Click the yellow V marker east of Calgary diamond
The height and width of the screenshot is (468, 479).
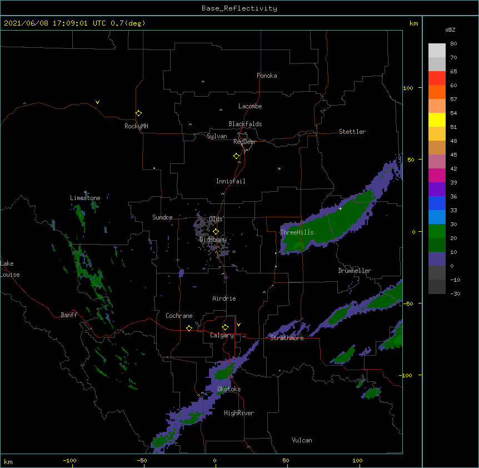point(238,325)
